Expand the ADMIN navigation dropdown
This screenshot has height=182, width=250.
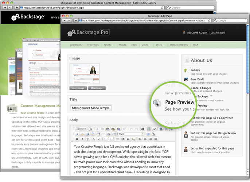point(108,45)
